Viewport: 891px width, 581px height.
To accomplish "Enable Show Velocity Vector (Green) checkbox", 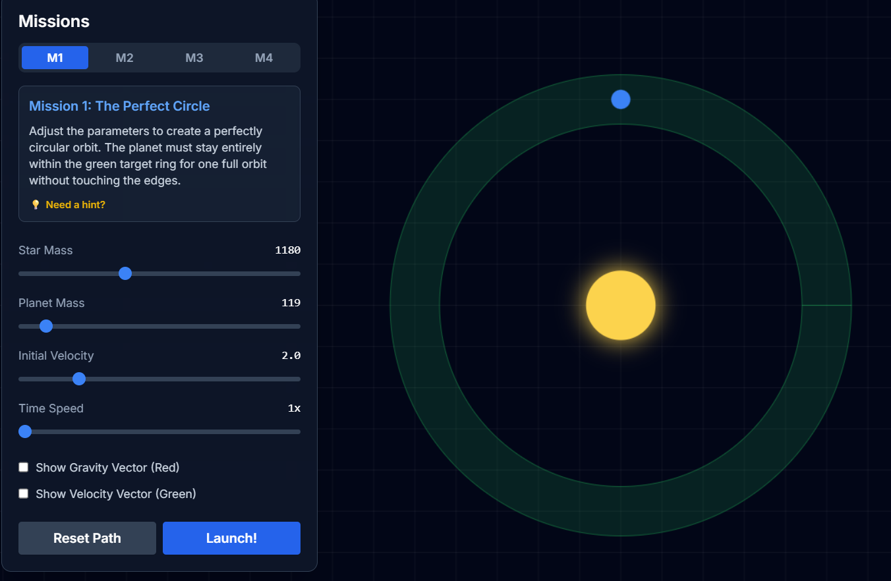I will (24, 493).
